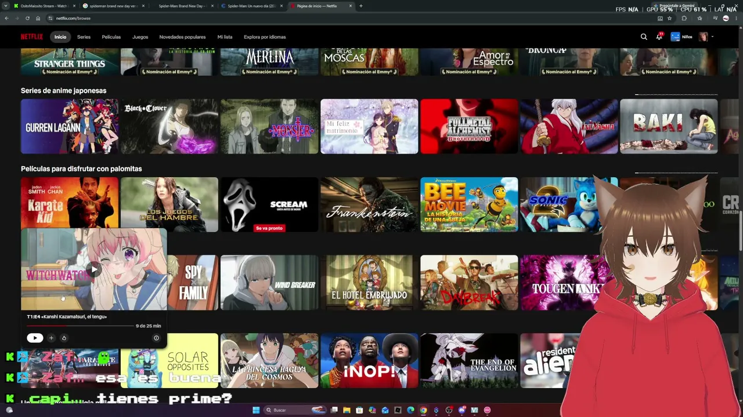Play WitchWatch from the preview card
743x417 pixels.
coord(35,338)
